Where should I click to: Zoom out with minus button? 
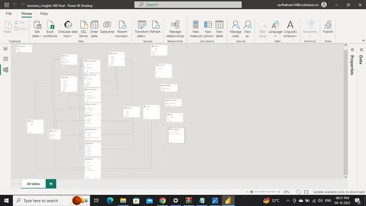(247, 192)
